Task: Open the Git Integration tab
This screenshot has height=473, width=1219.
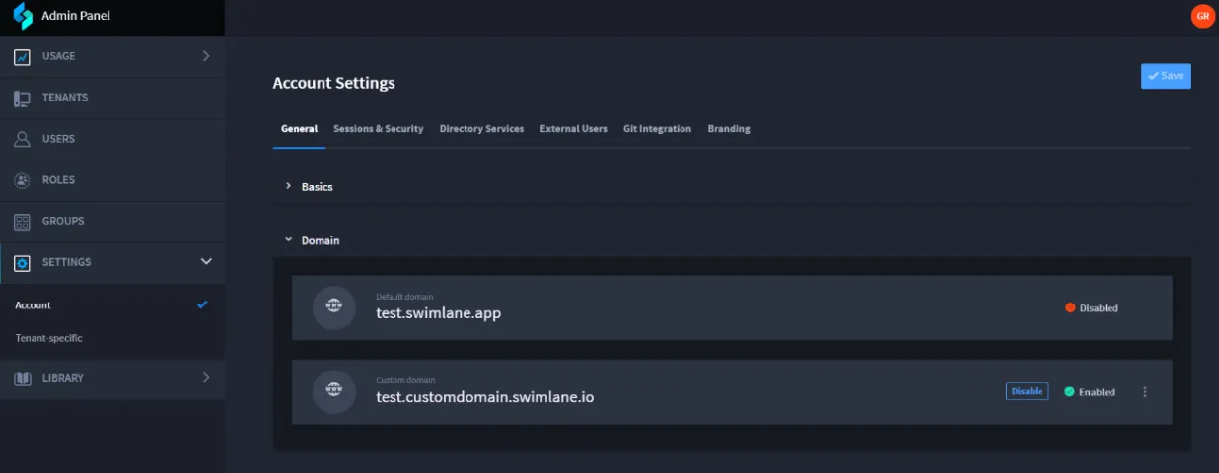Action: pyautogui.click(x=657, y=129)
